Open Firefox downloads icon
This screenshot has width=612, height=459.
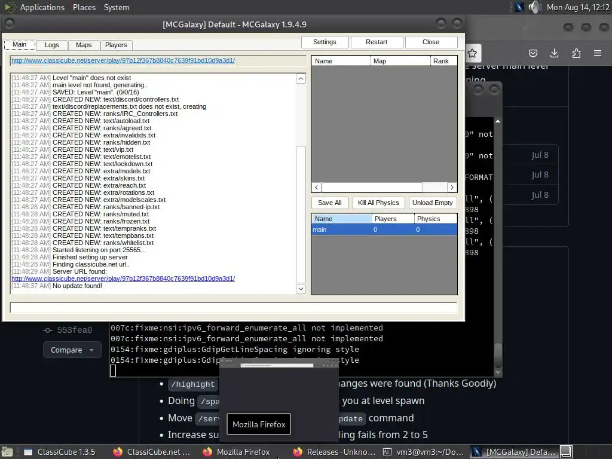click(x=554, y=53)
